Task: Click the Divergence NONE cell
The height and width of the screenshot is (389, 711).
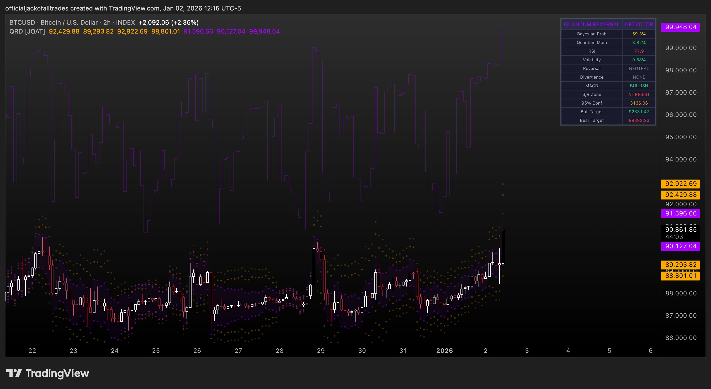Action: pos(639,77)
